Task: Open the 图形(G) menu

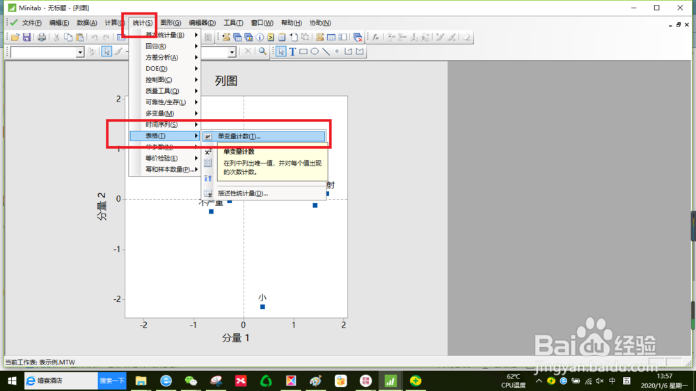Action: [171, 23]
